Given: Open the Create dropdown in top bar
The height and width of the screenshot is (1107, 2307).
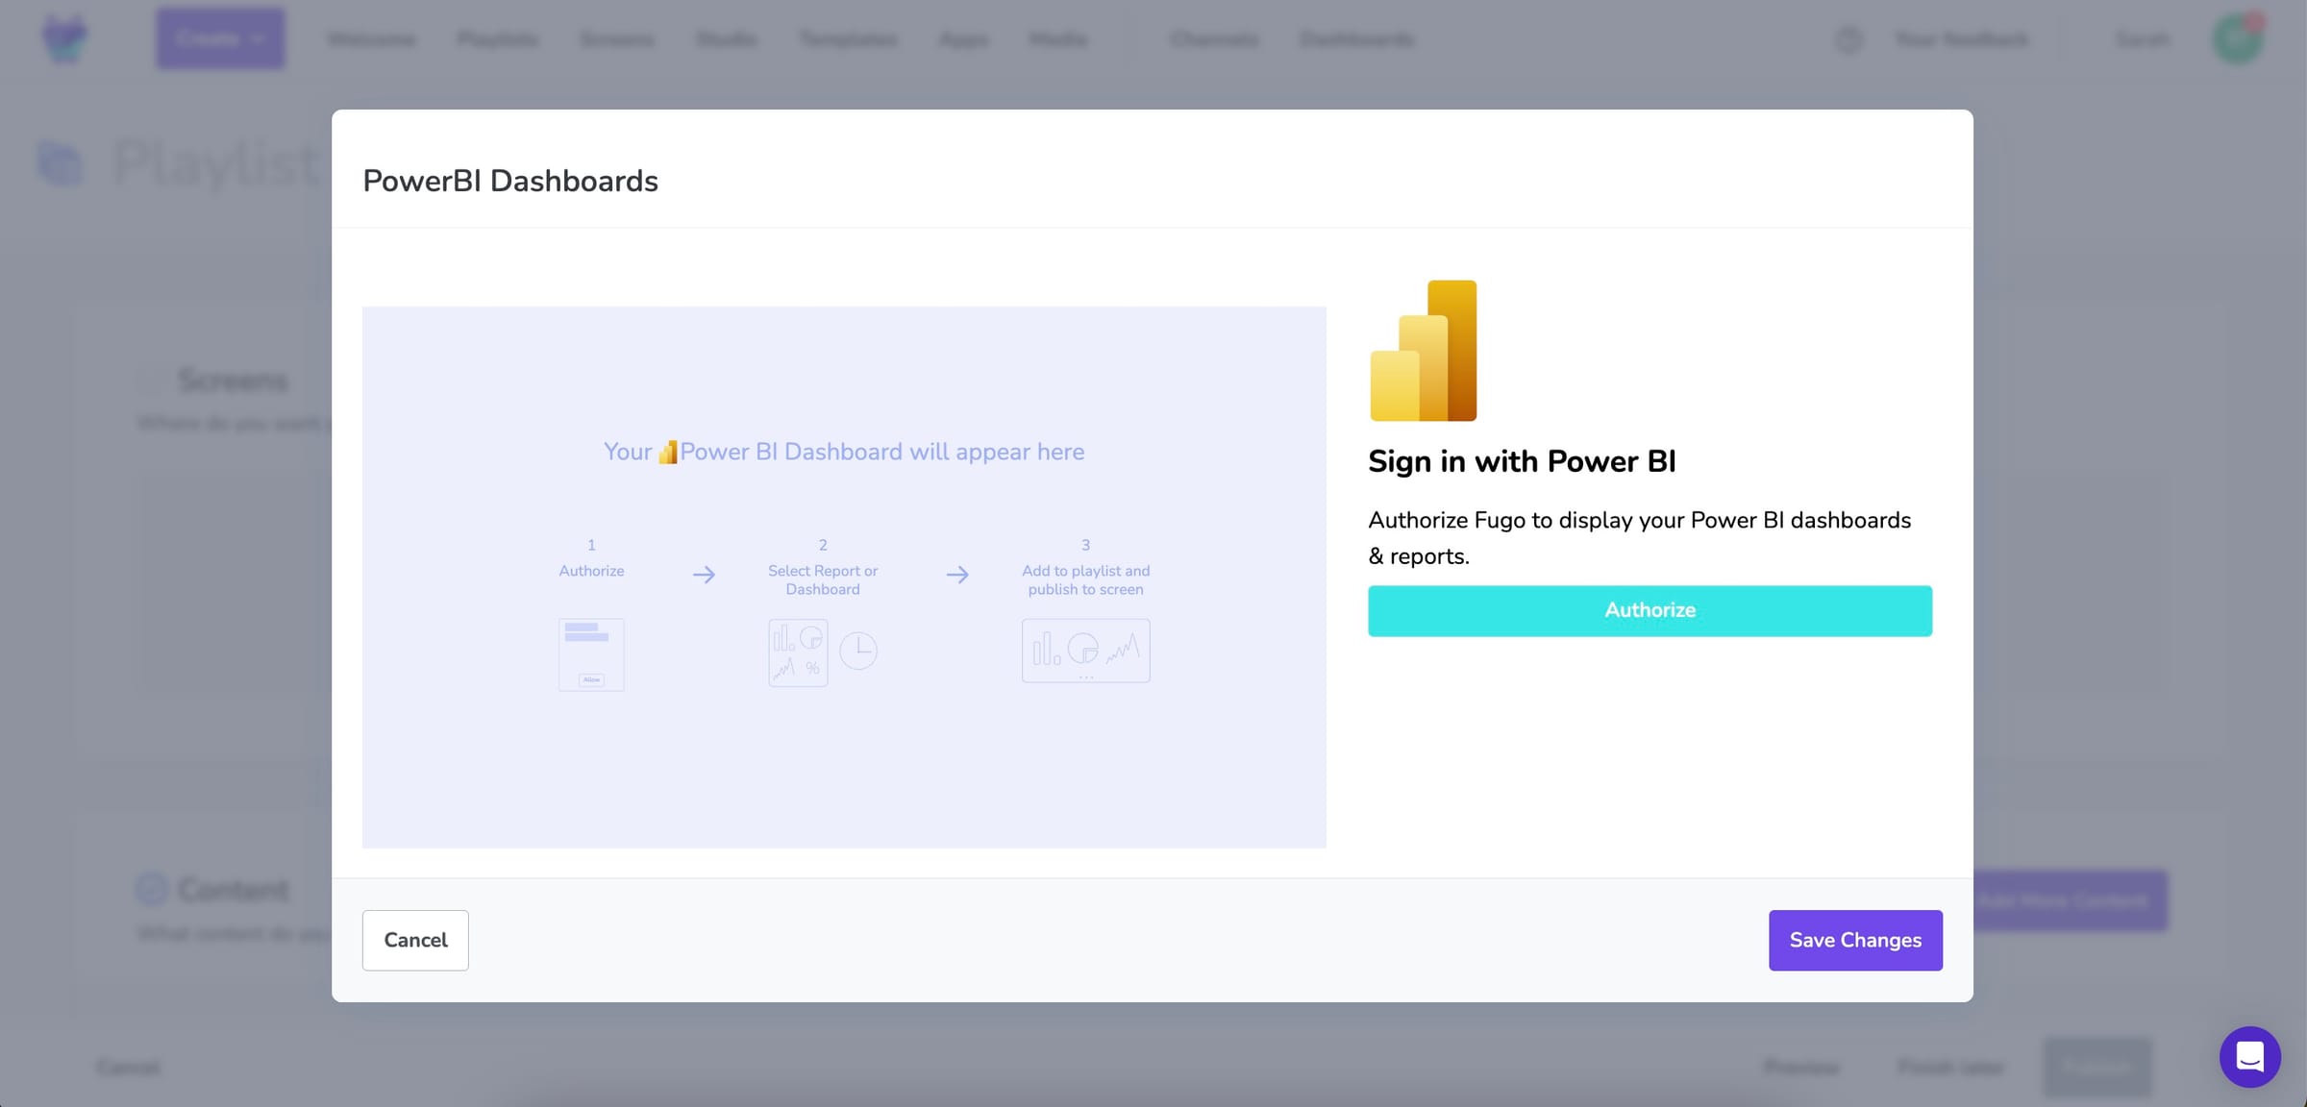Looking at the screenshot, I should click(220, 38).
